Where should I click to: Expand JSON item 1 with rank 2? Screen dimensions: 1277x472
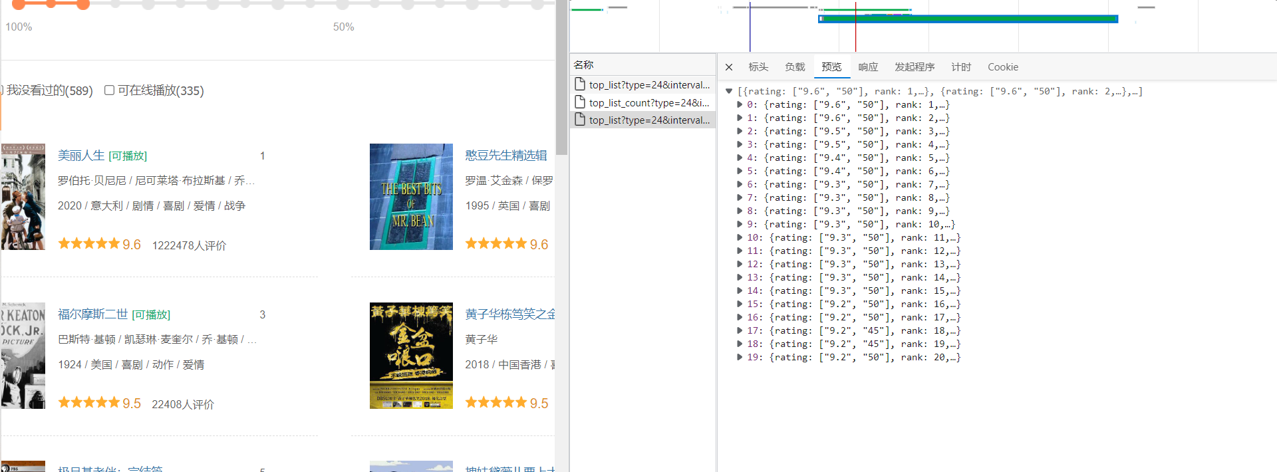pos(739,118)
